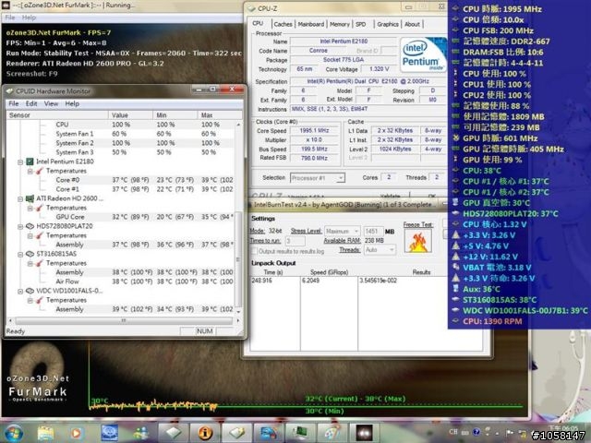This screenshot has height=443, width=591.
Task: Click the taskbar clock
Action: pyautogui.click(x=562, y=428)
